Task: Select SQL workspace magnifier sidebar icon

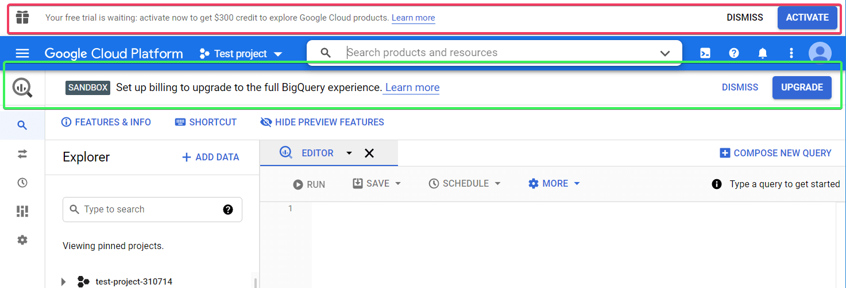Action: pos(22,125)
